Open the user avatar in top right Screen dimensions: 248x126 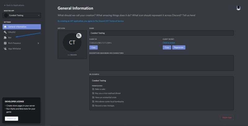238,8
